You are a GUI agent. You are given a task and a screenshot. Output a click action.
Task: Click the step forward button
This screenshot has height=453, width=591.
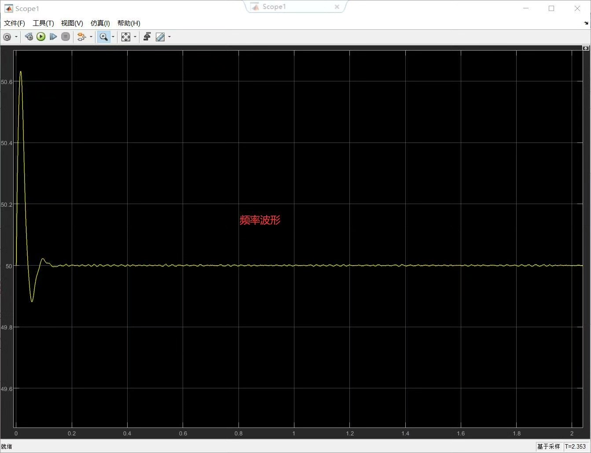(53, 37)
